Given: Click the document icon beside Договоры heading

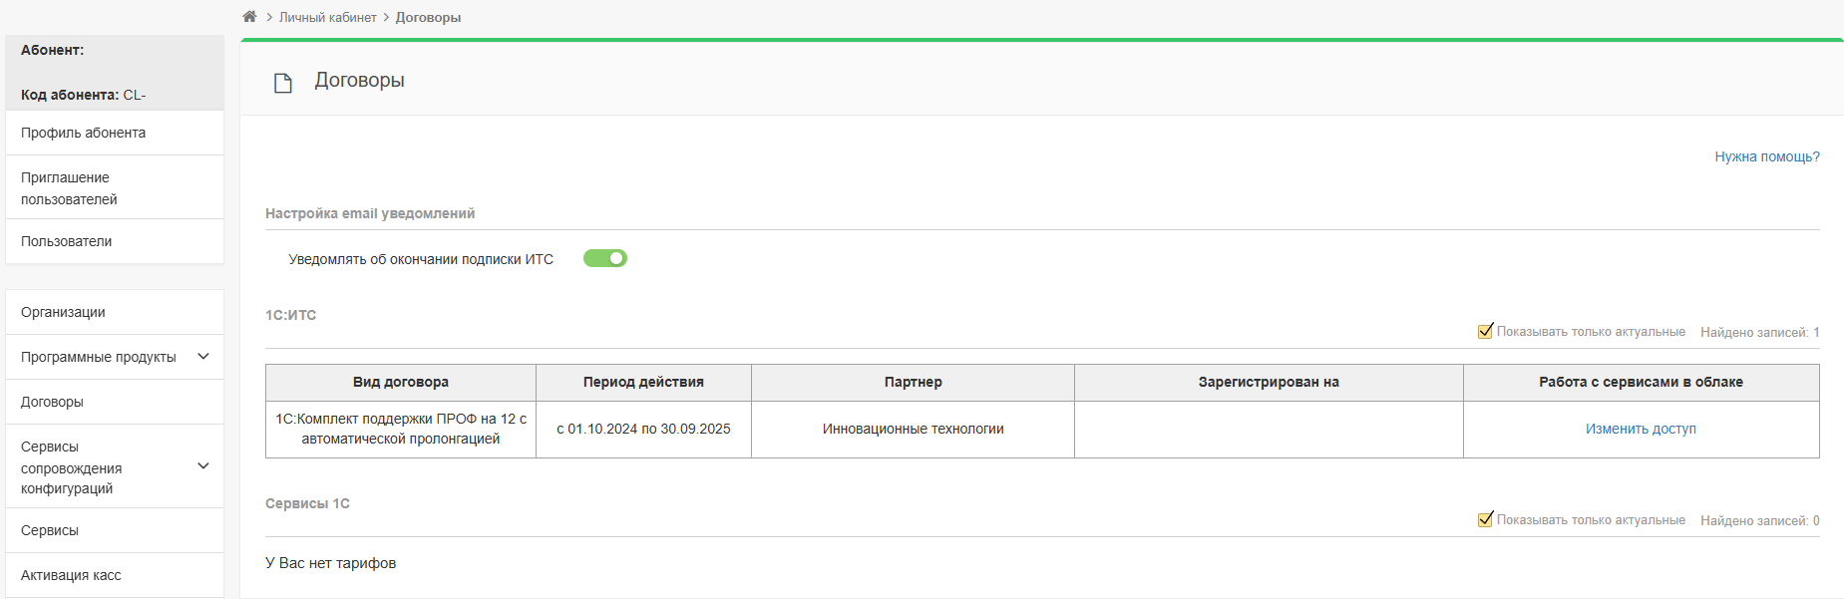Looking at the screenshot, I should click(283, 83).
